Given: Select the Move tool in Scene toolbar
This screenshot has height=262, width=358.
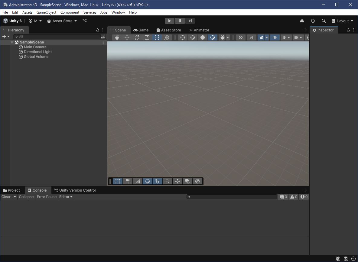Looking at the screenshot, I should 127,37.
